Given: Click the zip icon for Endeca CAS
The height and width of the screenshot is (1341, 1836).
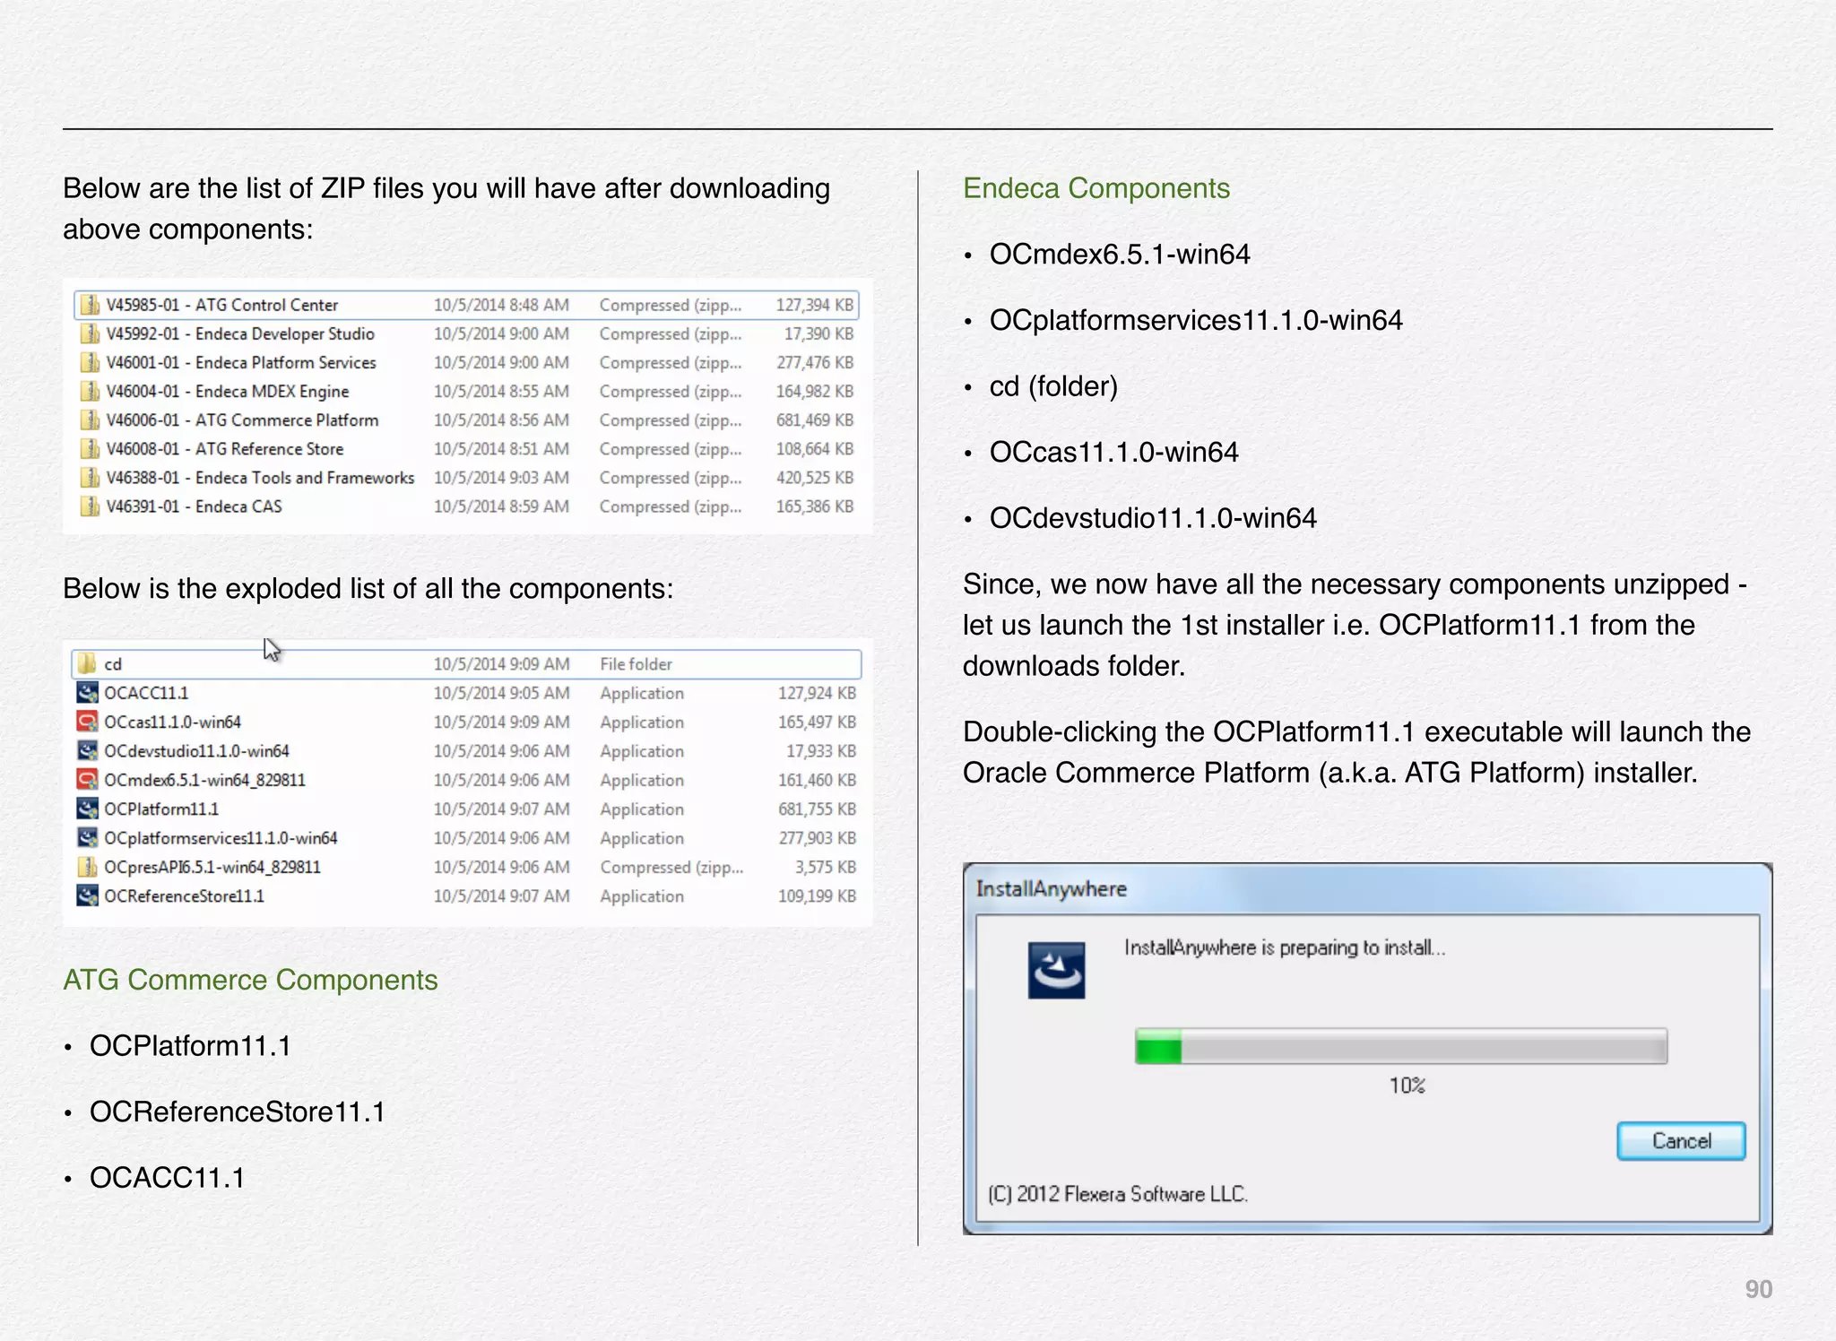Looking at the screenshot, I should click(90, 506).
